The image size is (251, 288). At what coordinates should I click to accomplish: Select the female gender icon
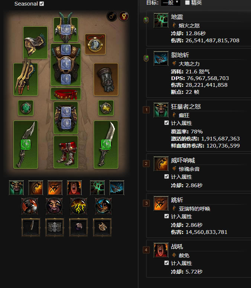124,17
